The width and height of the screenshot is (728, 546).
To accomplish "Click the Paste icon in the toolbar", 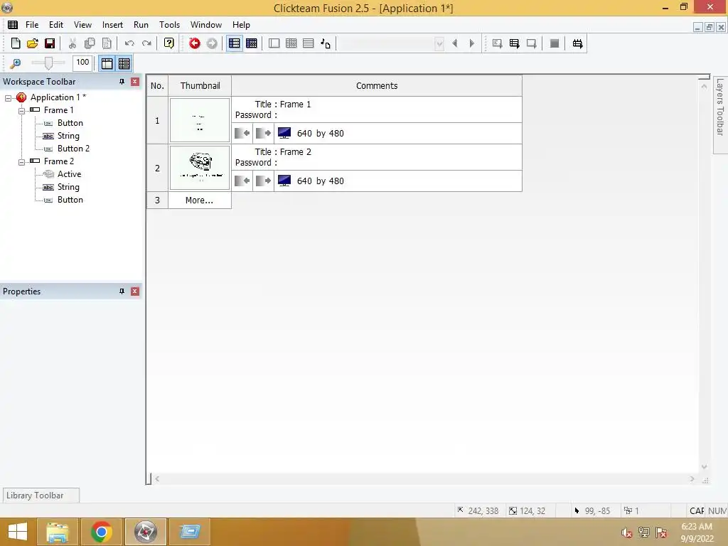I will (x=107, y=43).
